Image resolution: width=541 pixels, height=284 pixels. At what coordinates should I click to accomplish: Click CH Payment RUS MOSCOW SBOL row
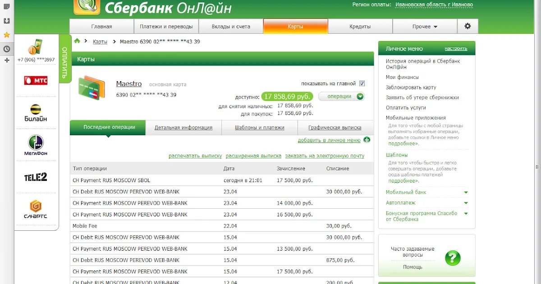point(222,180)
